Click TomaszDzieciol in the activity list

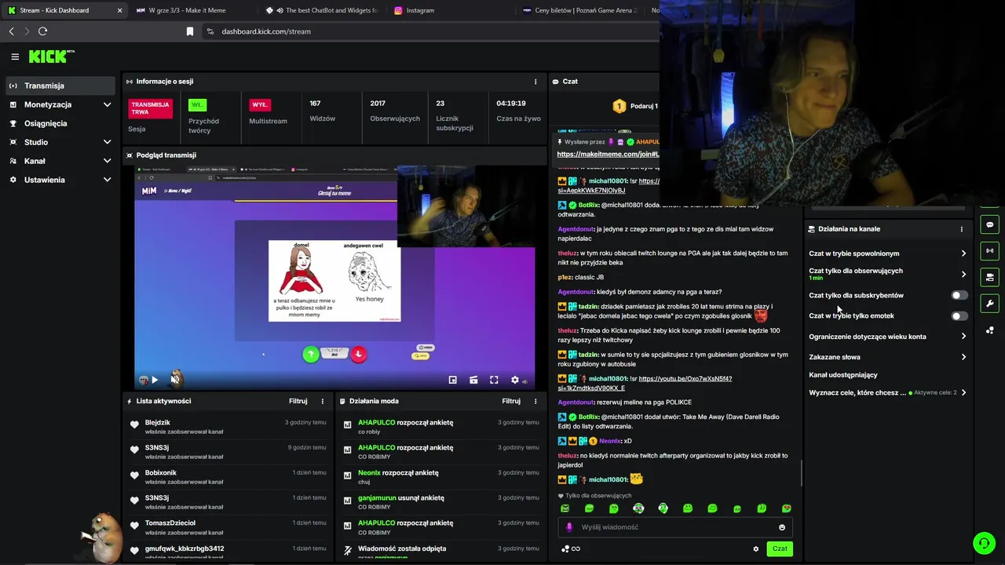click(x=170, y=523)
